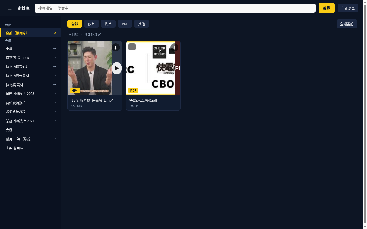Open 超速系統課程 category
The height and width of the screenshot is (229, 367).
(x=31, y=112)
